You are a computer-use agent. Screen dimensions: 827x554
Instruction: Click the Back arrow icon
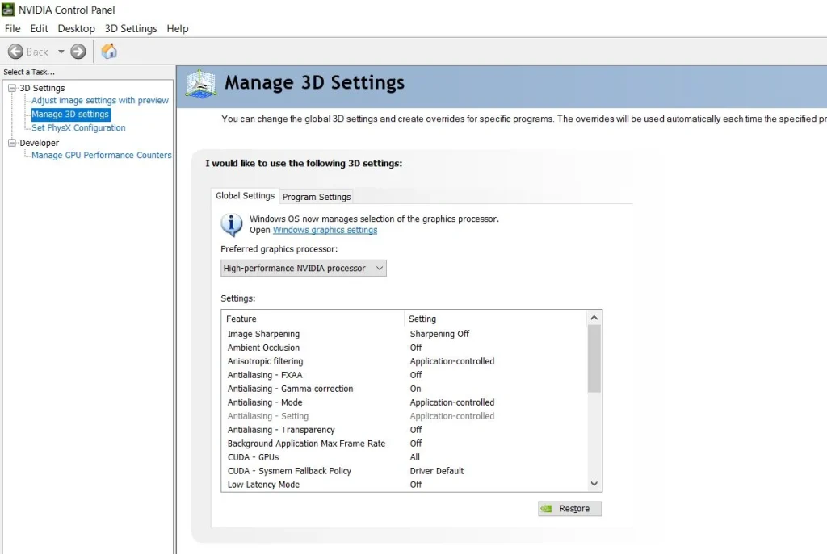click(15, 52)
